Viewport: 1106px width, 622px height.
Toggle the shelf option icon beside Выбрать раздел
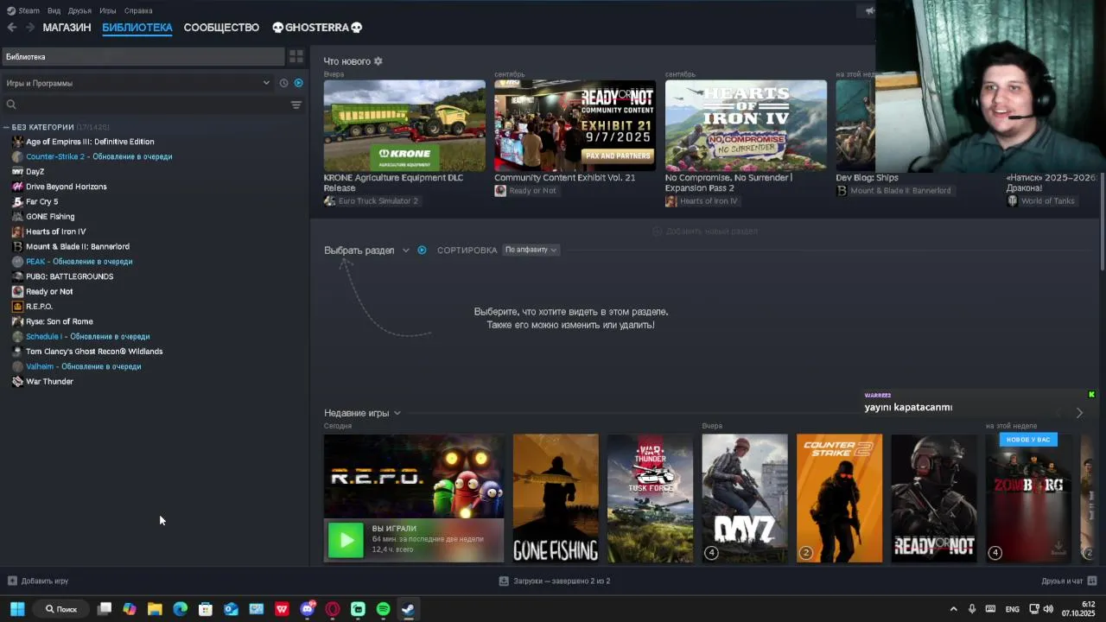422,250
